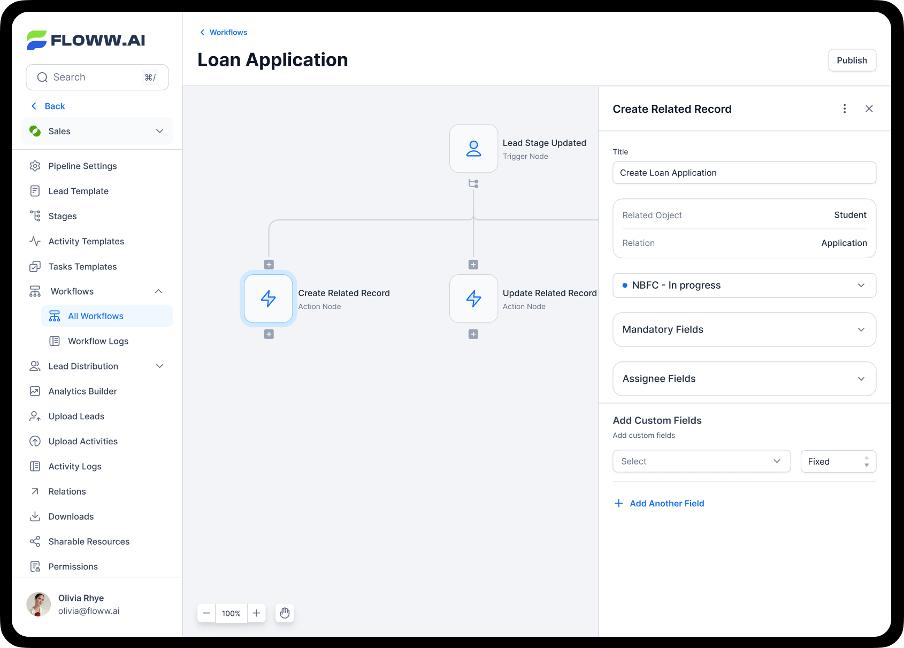Click the Publish button
Screen dimensions: 904x648
pyautogui.click(x=852, y=60)
